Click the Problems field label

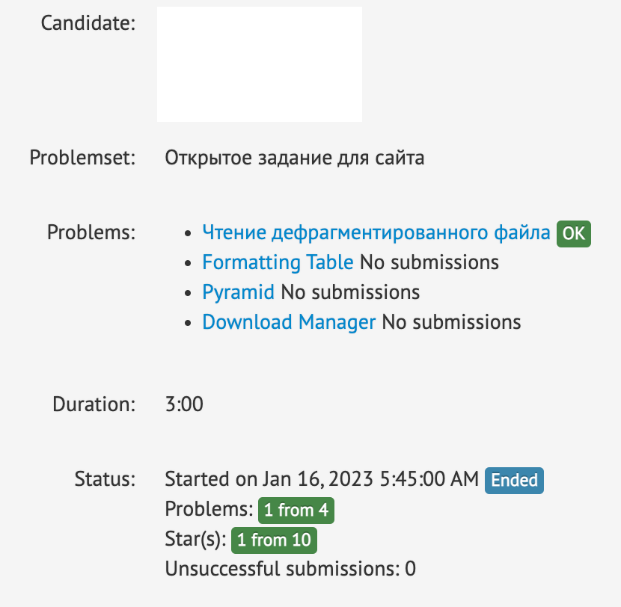91,232
